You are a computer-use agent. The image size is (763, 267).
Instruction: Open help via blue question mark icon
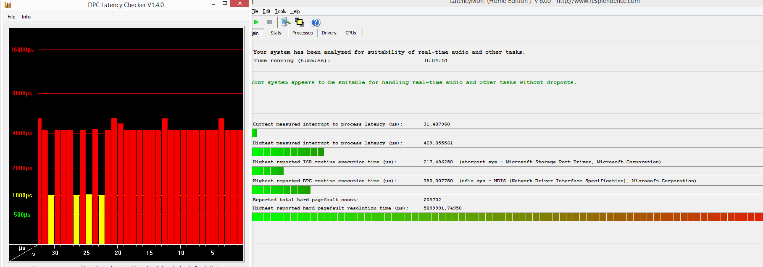pos(316,23)
